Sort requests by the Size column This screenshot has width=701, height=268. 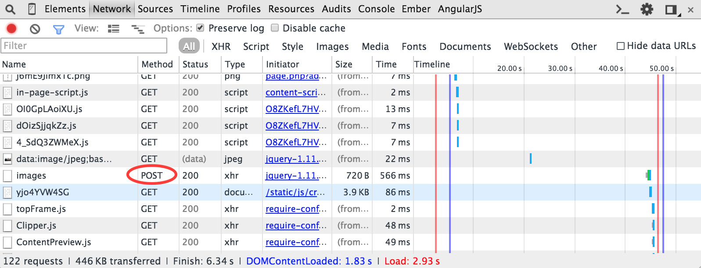[344, 64]
